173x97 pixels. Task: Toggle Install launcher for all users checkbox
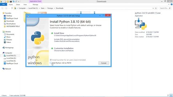click(51, 60)
